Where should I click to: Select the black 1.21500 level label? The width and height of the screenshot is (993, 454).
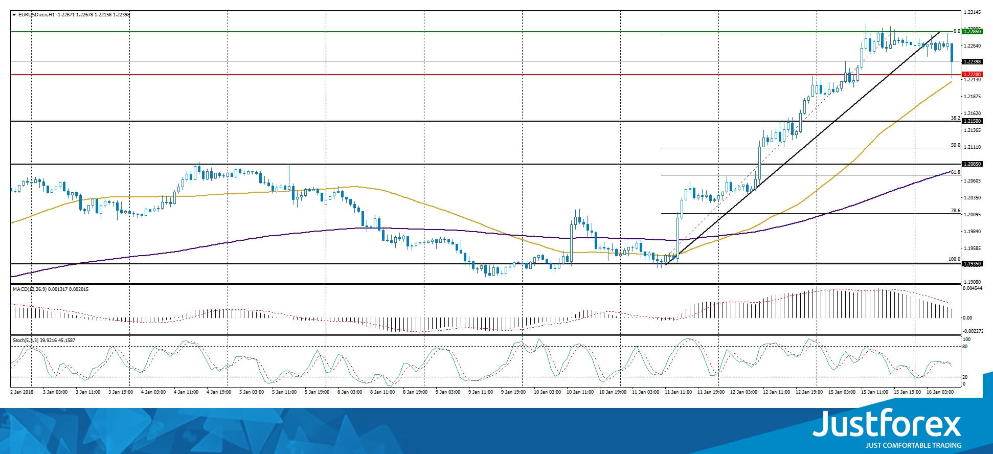click(972, 121)
